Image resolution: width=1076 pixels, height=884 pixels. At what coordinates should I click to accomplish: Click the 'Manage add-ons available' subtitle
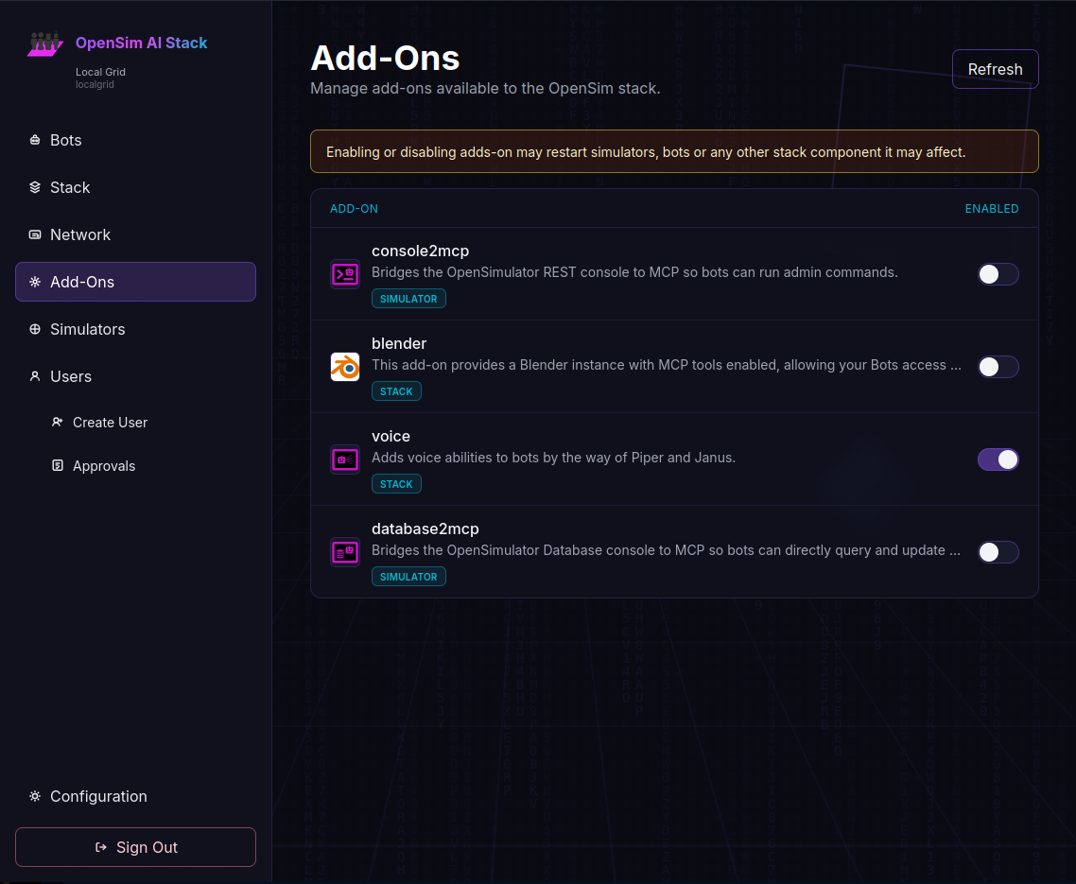[x=485, y=89]
